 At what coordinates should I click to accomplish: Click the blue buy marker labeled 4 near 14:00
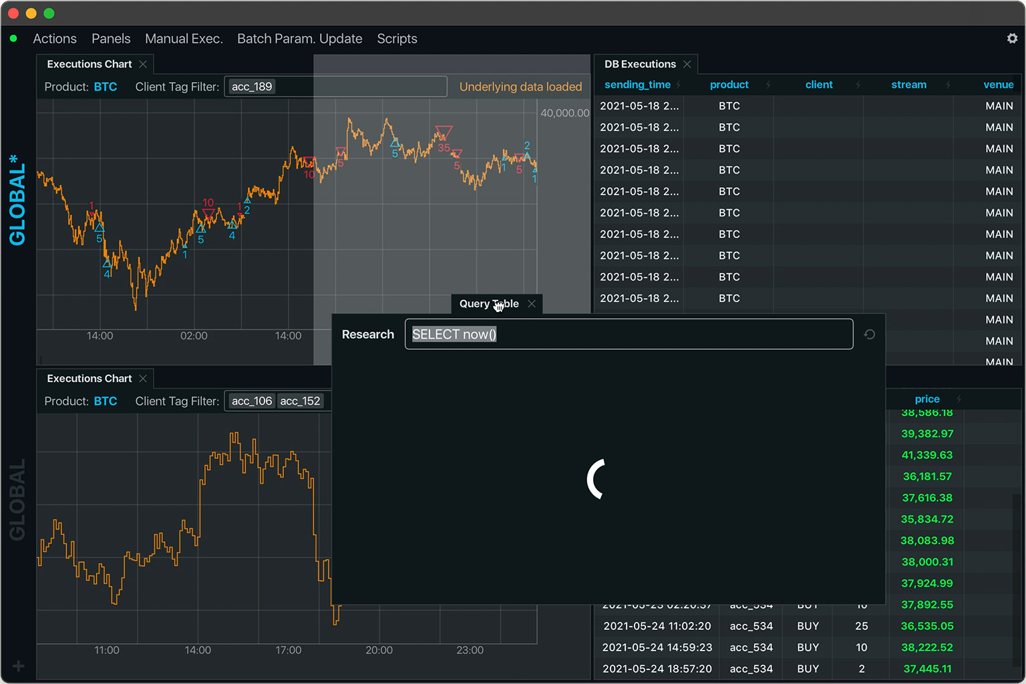(x=107, y=263)
